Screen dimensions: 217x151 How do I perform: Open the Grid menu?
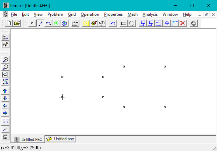pyautogui.click(x=72, y=14)
